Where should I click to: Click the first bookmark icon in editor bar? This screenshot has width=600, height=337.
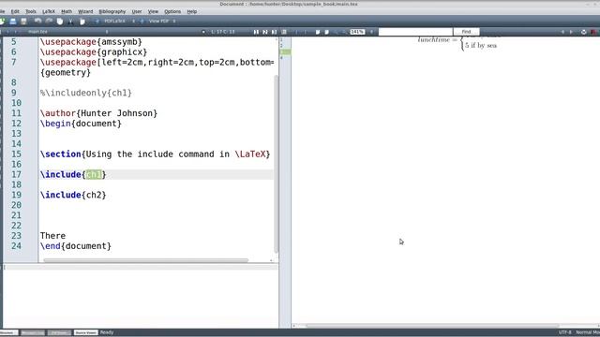[x=256, y=32]
